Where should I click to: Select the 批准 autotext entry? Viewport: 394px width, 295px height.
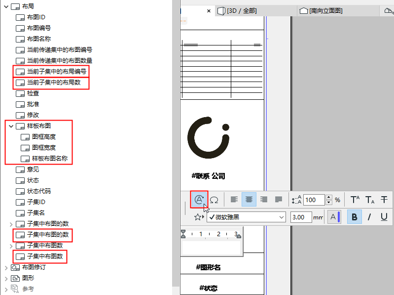[x=33, y=104]
